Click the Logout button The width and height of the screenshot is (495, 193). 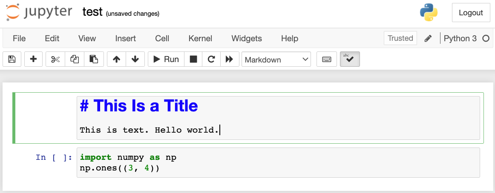(471, 13)
